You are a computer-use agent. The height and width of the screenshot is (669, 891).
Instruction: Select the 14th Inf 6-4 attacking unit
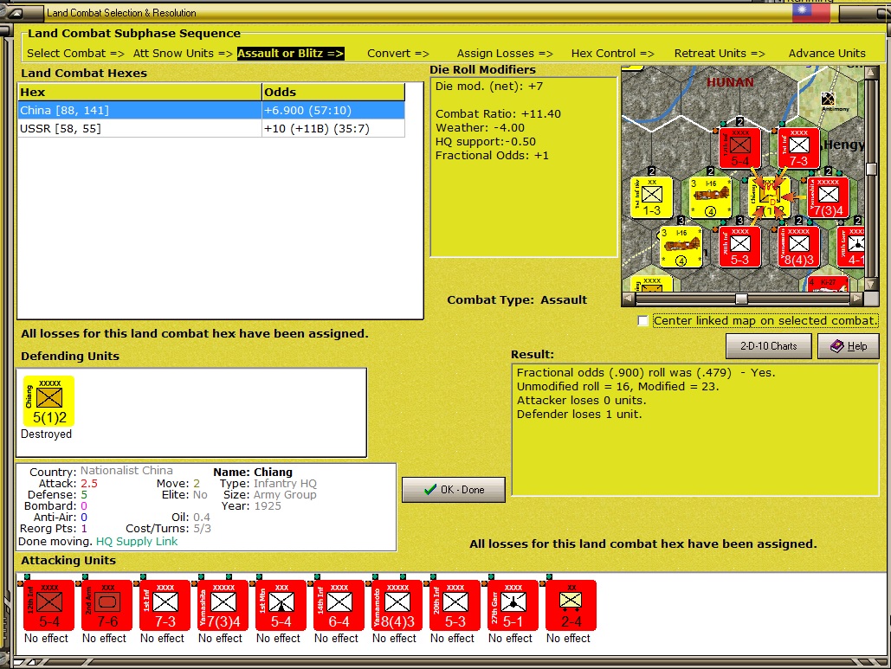click(339, 605)
